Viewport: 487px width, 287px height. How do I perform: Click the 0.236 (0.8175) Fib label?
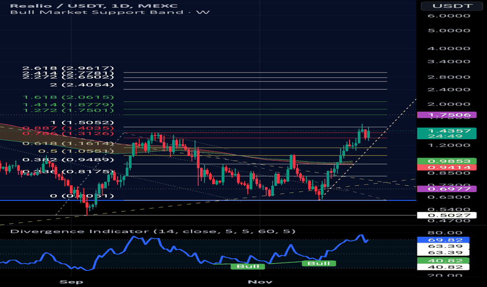(68, 172)
